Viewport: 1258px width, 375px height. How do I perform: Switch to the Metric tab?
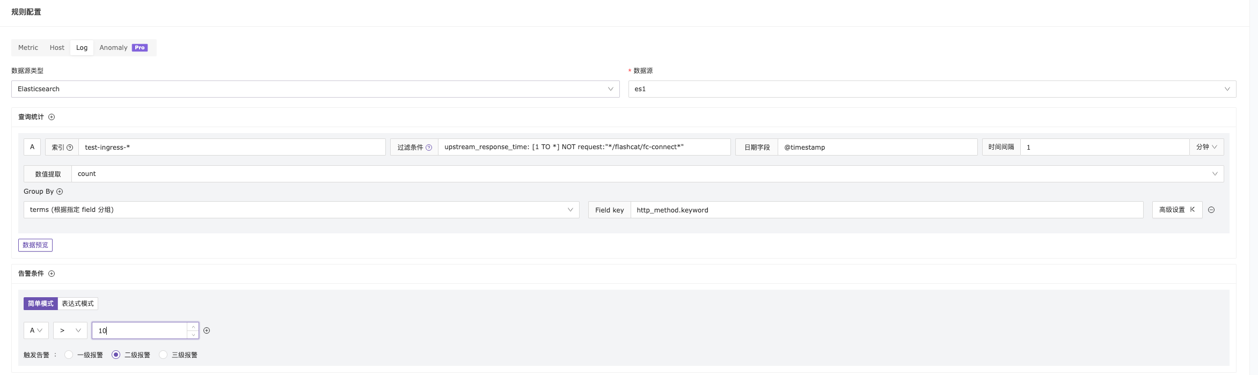(x=28, y=48)
